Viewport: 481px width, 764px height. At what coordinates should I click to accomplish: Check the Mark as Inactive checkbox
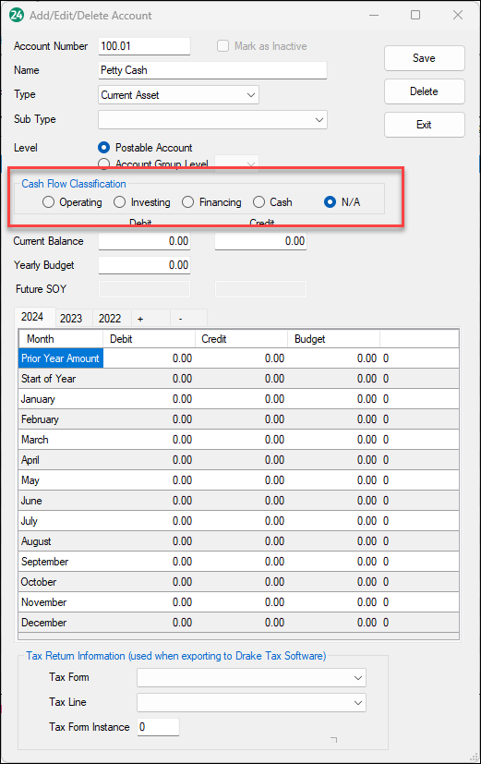(222, 46)
